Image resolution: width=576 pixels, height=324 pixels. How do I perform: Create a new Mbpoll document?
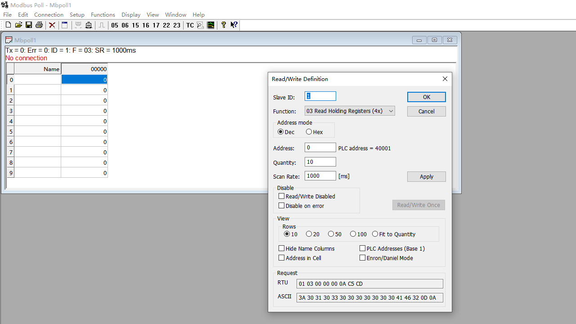pos(8,25)
